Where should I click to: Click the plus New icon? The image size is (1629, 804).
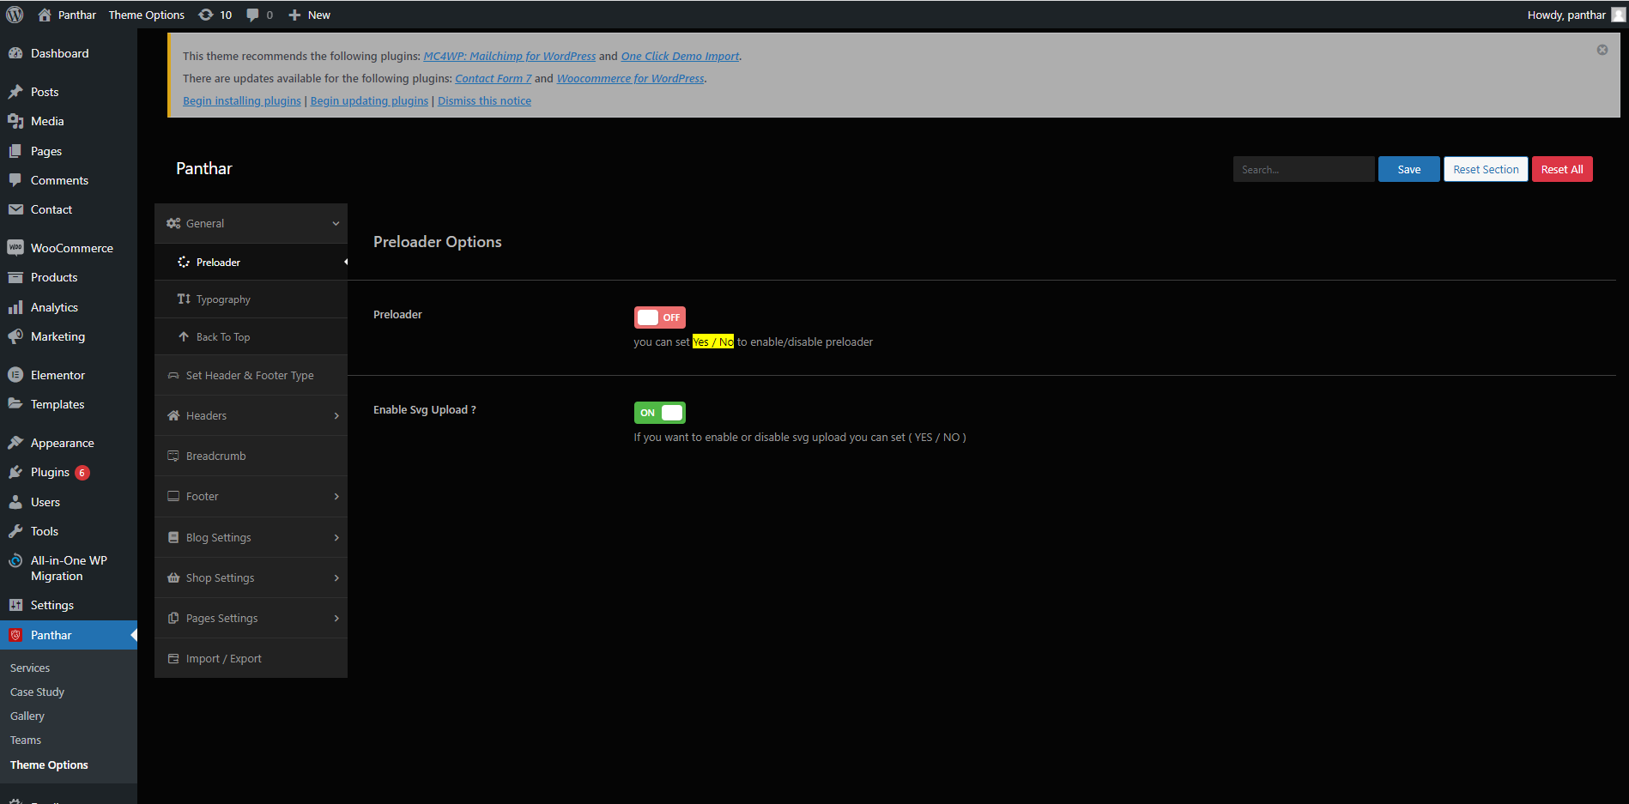tap(294, 15)
